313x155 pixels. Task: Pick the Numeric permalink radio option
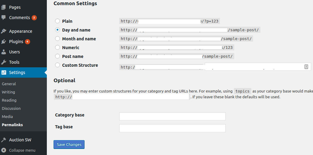[x=57, y=47]
